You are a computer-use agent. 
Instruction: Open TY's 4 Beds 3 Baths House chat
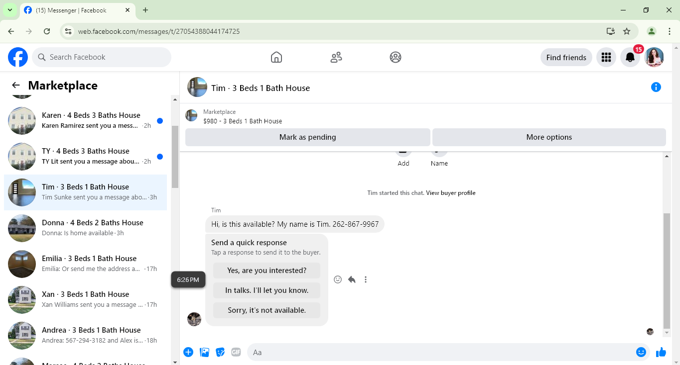coord(86,157)
